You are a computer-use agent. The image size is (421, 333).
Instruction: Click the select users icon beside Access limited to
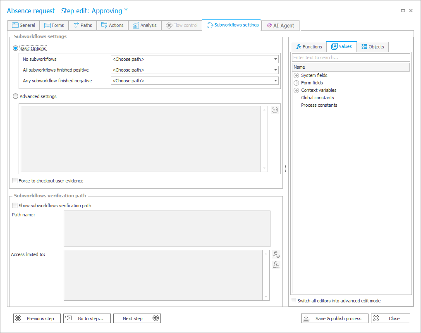276,254
